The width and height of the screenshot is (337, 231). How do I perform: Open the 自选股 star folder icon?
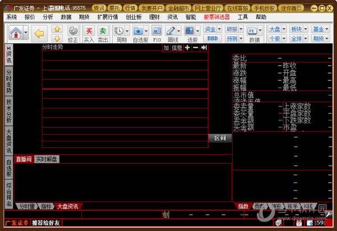pos(138,31)
